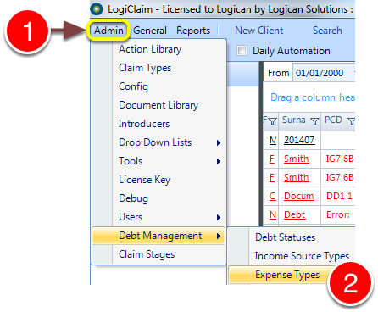Screen dimensions: 378x312
Task: Open the Admin menu
Action: point(108,31)
